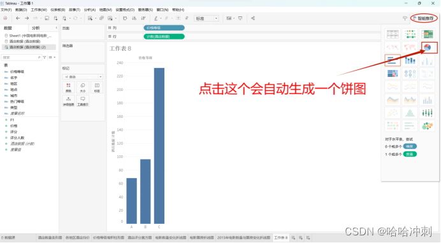The height and width of the screenshot is (243, 441).
Task: Collapse the data pane with the chevron
Action: pyautogui.click(x=56, y=28)
